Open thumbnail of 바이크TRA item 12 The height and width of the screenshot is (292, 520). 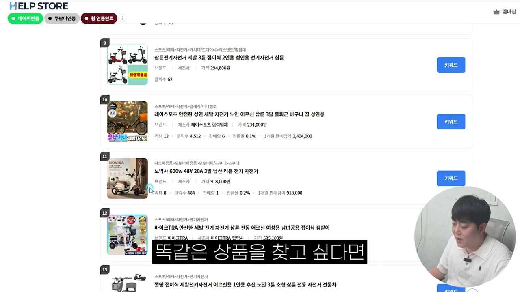pyautogui.click(x=128, y=235)
